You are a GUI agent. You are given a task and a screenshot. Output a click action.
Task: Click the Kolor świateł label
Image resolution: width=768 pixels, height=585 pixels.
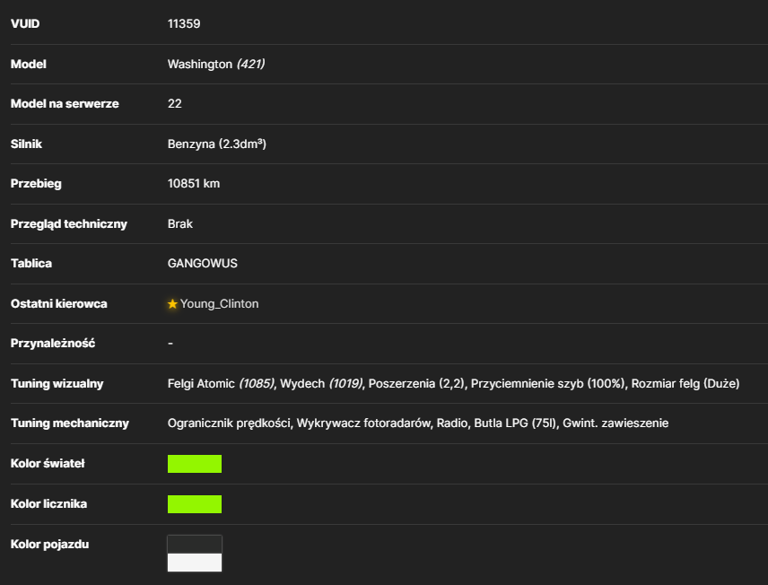48,464
